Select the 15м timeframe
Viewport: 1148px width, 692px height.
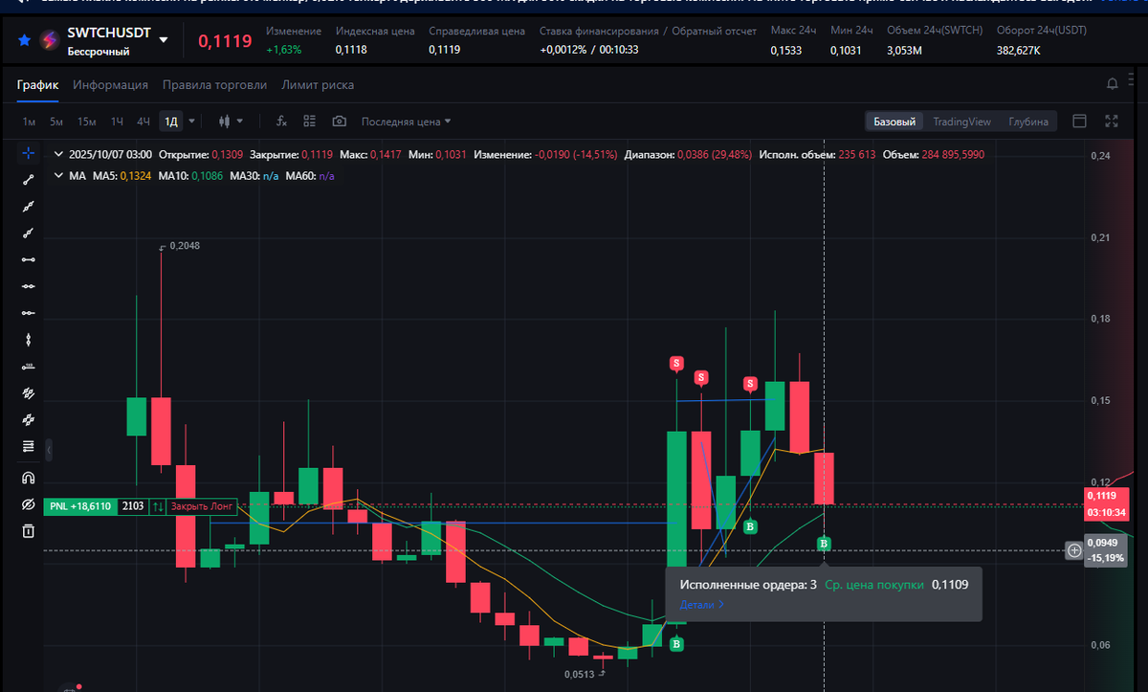[87, 122]
